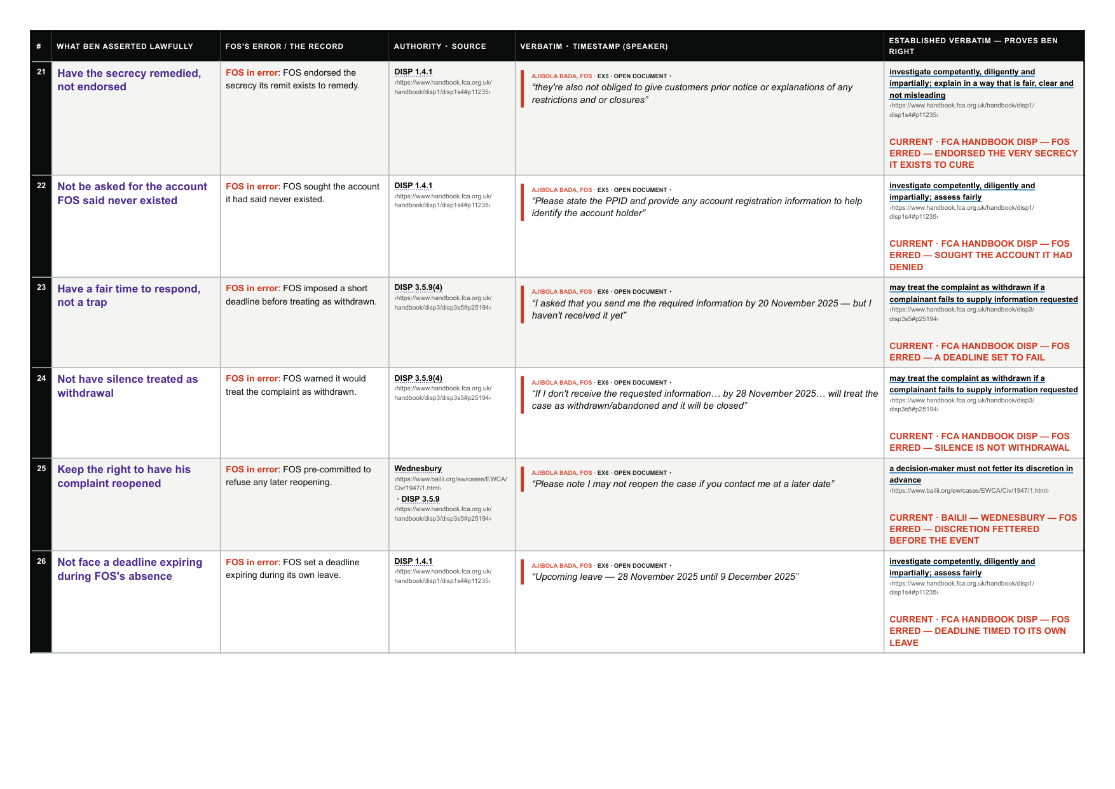
Task: Click 'ESTABLISHED VERBATIM — PROVES BEN RIGHT' header
Action: click(x=973, y=46)
